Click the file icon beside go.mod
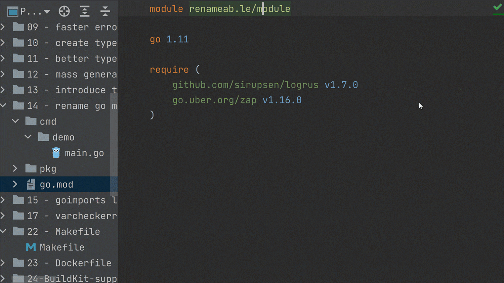The height and width of the screenshot is (283, 504). click(31, 184)
